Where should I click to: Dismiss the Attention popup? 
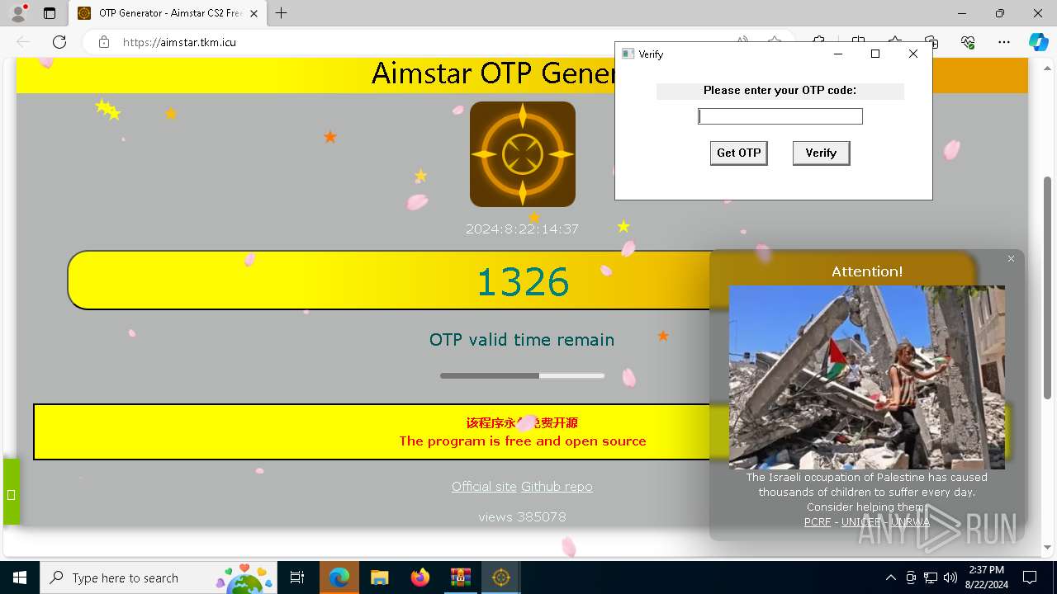pos(1011,259)
